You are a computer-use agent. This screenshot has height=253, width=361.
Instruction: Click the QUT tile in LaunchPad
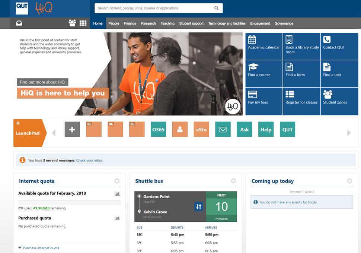pyautogui.click(x=287, y=129)
